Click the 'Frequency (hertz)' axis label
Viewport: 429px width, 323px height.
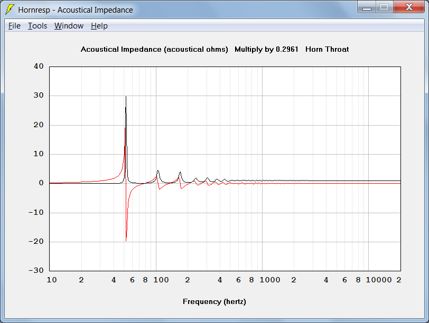click(x=215, y=302)
